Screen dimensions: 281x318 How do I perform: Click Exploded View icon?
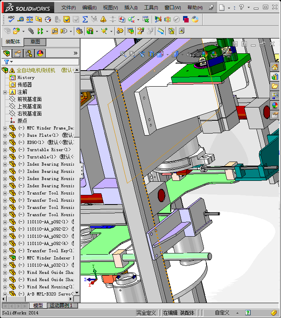click(x=141, y=31)
